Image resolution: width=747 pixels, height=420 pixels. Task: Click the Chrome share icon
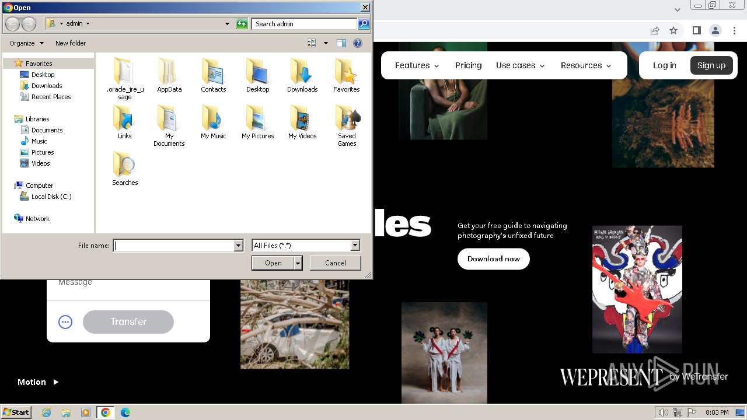click(x=655, y=30)
